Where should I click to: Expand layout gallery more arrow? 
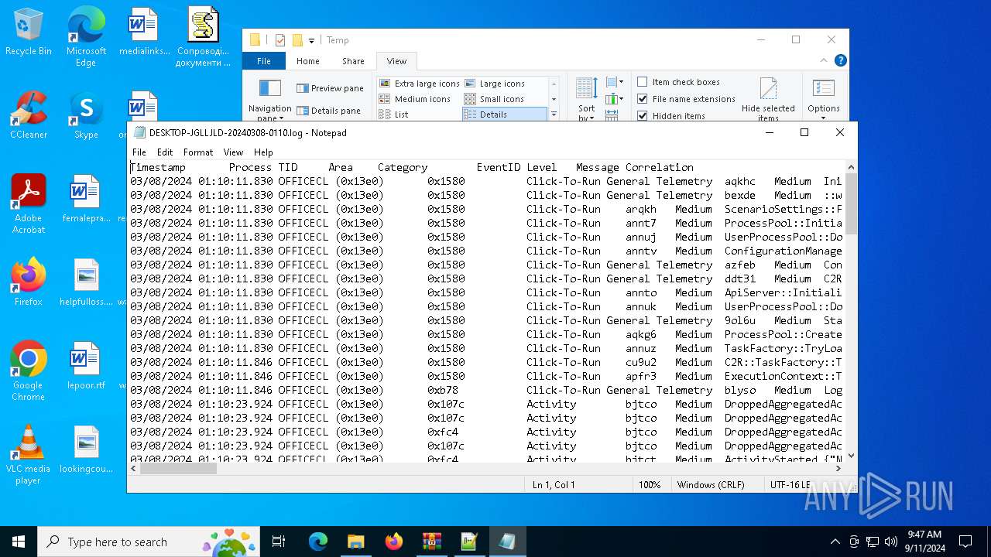554,114
